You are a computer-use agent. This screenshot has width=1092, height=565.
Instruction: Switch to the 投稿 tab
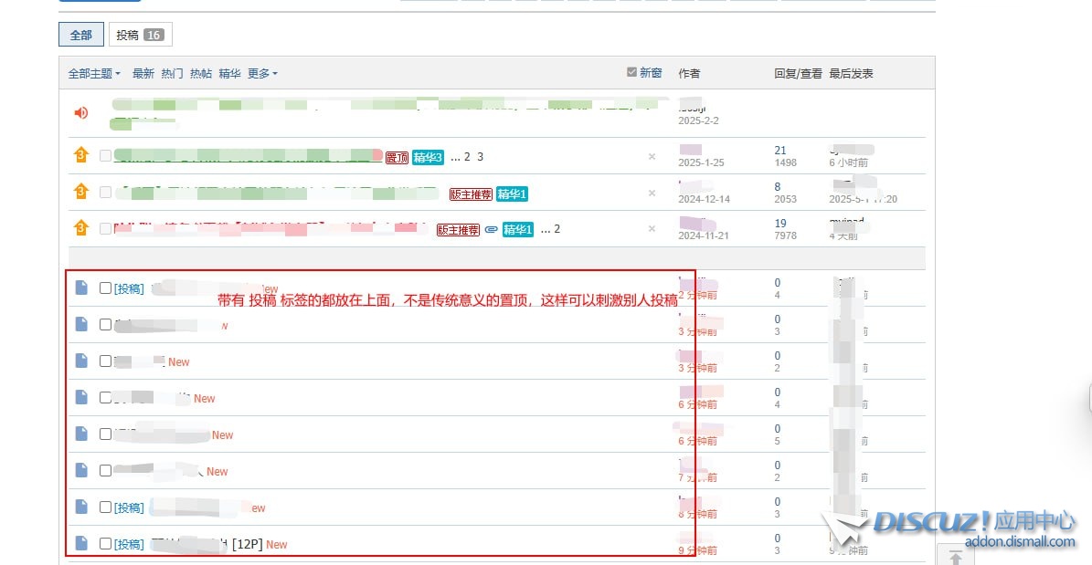tap(140, 35)
